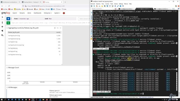Screen dimensions: 180x101
Task: Open the Macros menu in MobaXterm
Action: coord(126,4)
